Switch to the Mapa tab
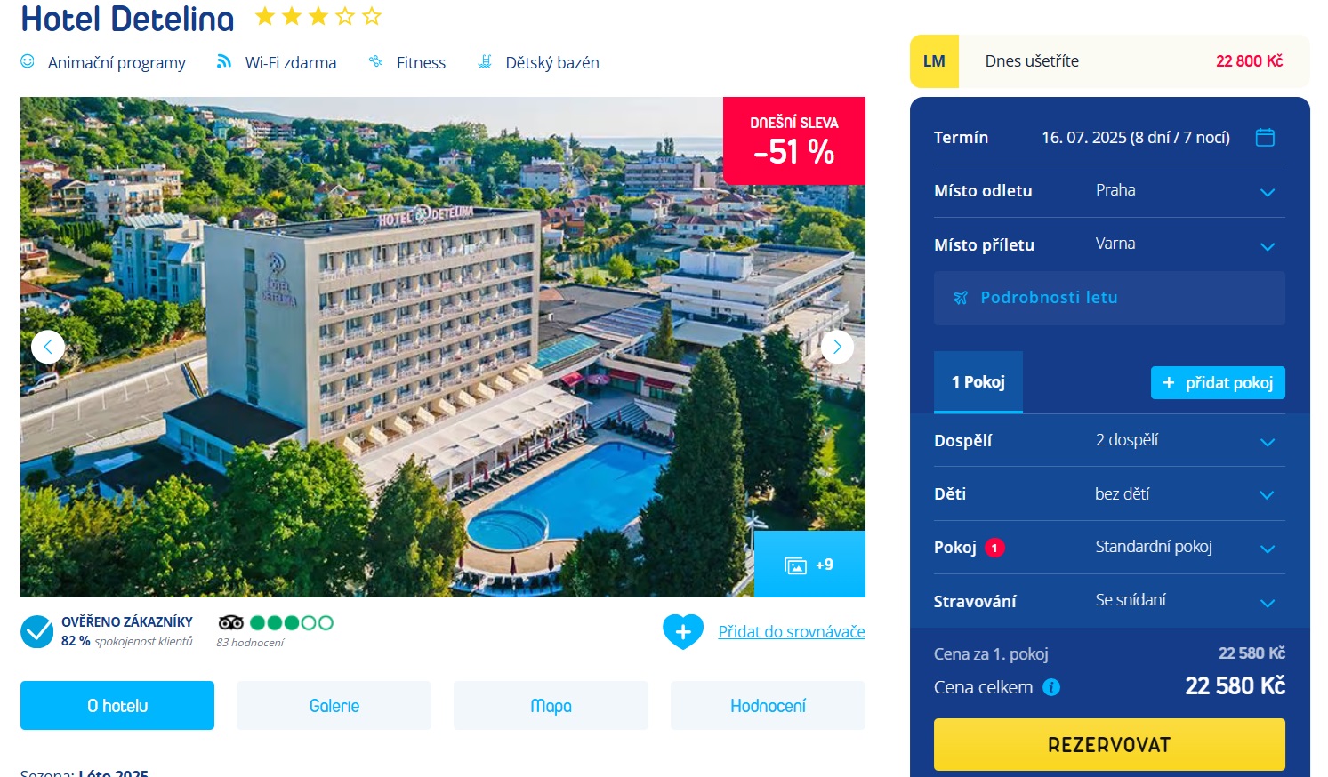The height and width of the screenshot is (777, 1328). (551, 706)
